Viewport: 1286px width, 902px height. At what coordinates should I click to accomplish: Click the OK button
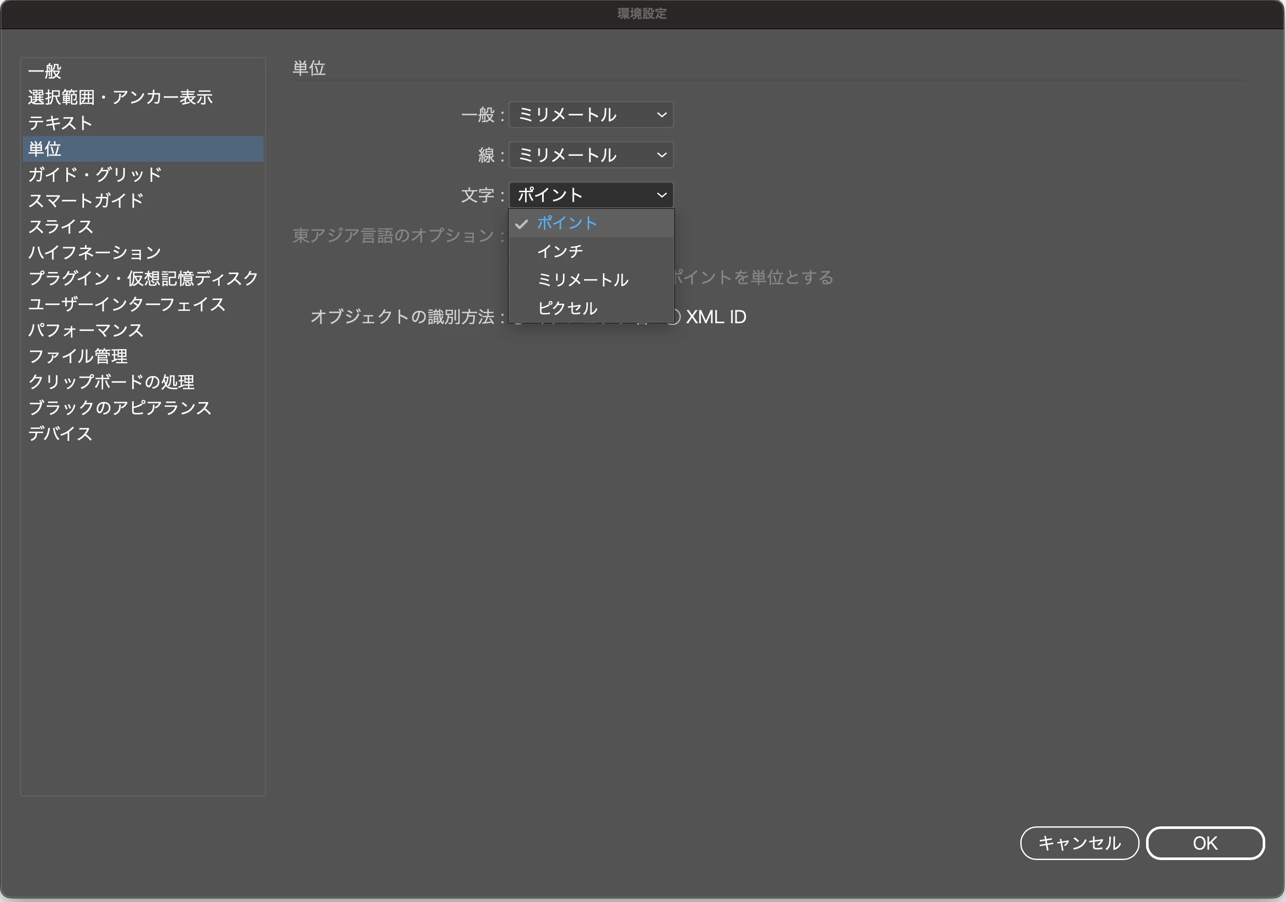(1205, 842)
